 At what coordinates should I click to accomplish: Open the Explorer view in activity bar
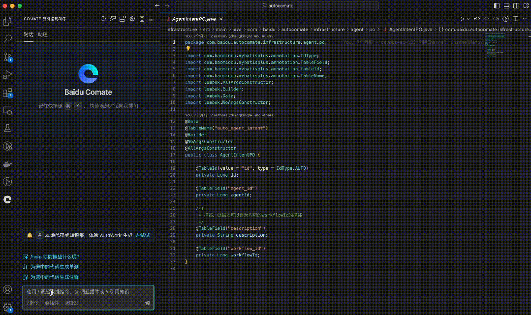coord(7,21)
